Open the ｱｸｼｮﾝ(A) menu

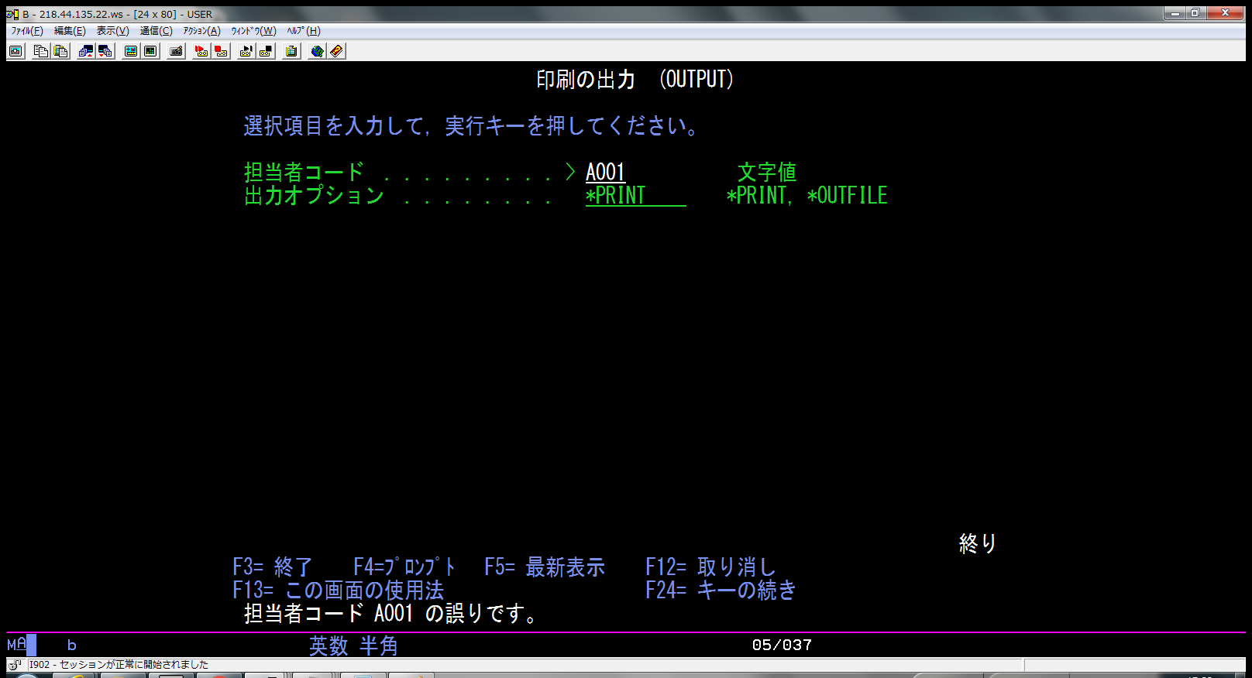(x=201, y=31)
